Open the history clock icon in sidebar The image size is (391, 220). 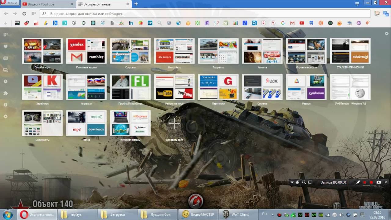[5, 82]
